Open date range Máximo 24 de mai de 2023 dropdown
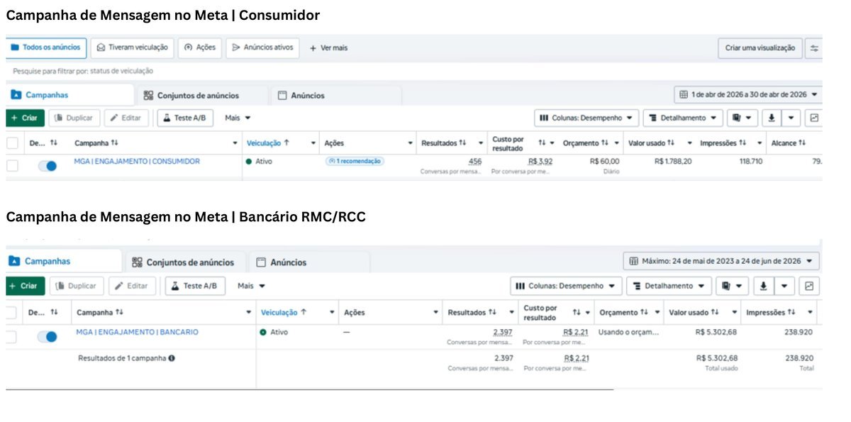Screen dimensions: 851x422 pyautogui.click(x=721, y=261)
